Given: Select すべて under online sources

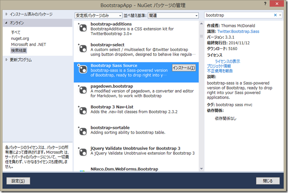Looking at the screenshot, I should pyautogui.click(x=16, y=32).
